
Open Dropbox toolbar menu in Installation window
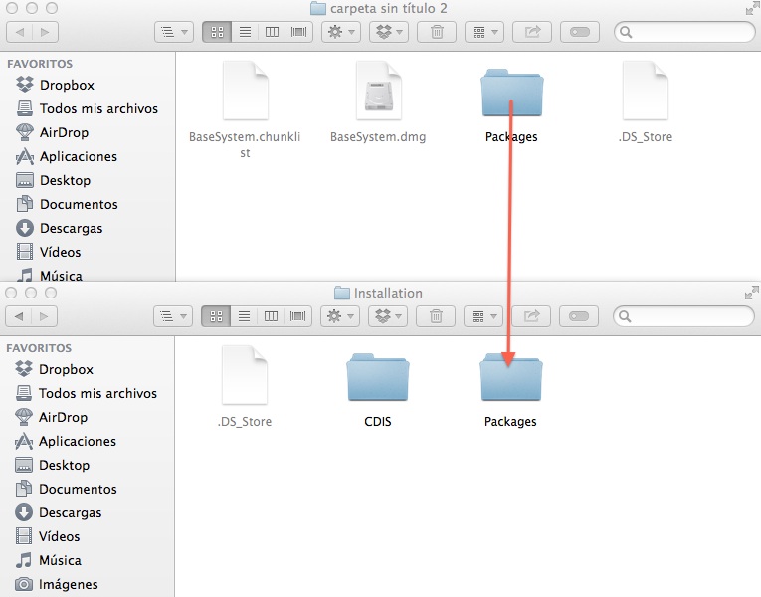388,316
